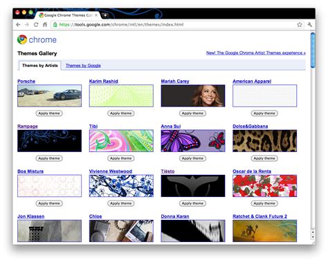
Task: Open the American Apparel theme link
Action: (252, 81)
